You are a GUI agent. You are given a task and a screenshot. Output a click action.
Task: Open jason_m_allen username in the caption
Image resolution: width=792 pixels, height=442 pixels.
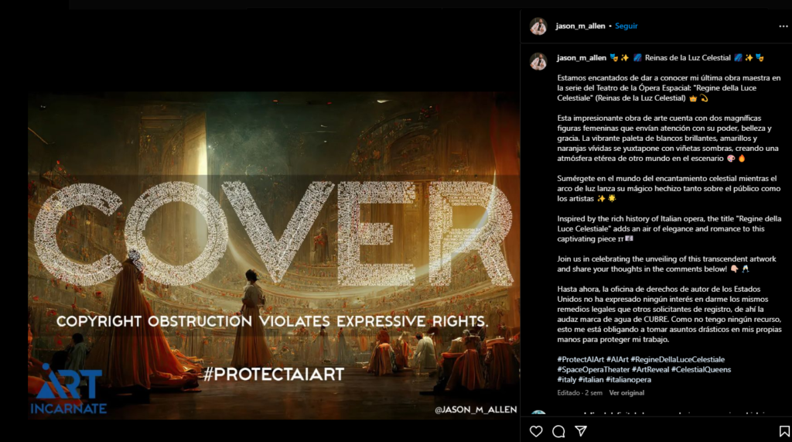pos(582,57)
